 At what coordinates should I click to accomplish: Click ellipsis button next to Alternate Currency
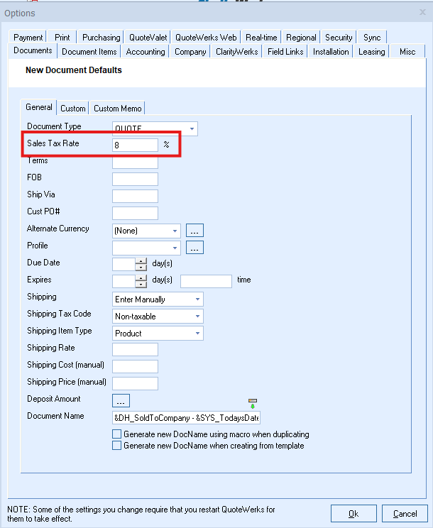tap(194, 231)
